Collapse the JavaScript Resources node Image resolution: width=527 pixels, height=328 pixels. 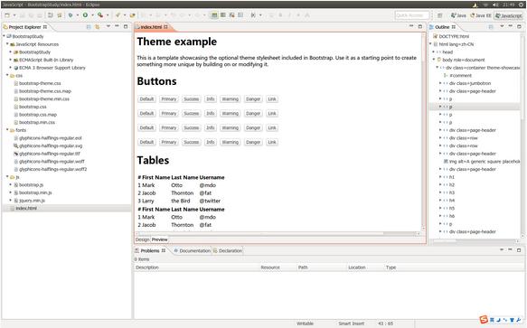pos(7,44)
